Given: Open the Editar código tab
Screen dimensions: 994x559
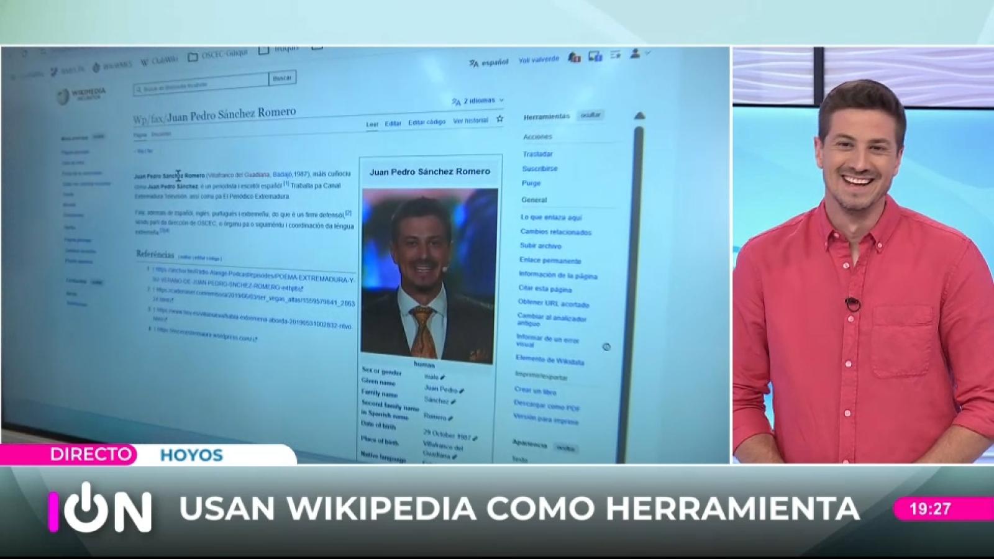Looking at the screenshot, I should pyautogui.click(x=427, y=122).
